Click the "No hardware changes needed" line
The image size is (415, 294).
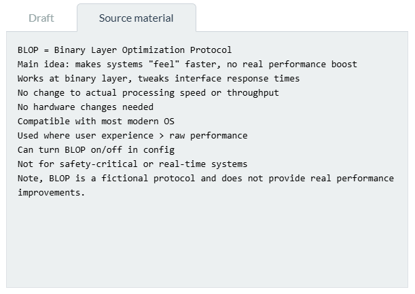(86, 107)
